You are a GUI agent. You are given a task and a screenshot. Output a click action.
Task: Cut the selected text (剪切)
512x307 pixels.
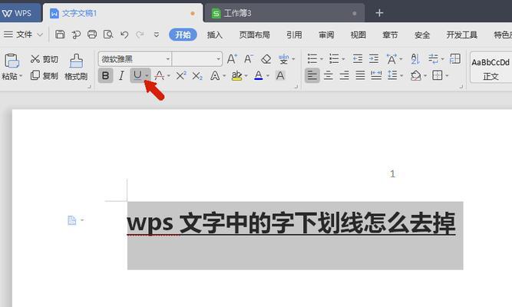tap(44, 59)
